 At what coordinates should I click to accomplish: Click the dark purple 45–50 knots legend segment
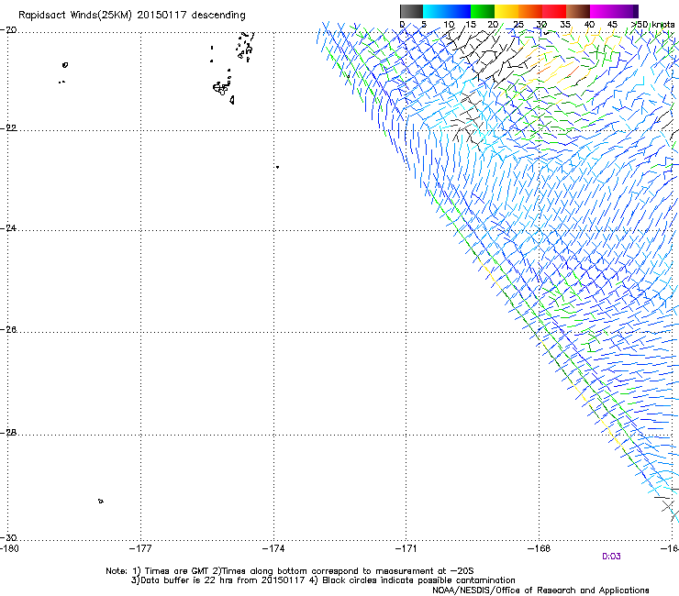pyautogui.click(x=626, y=11)
